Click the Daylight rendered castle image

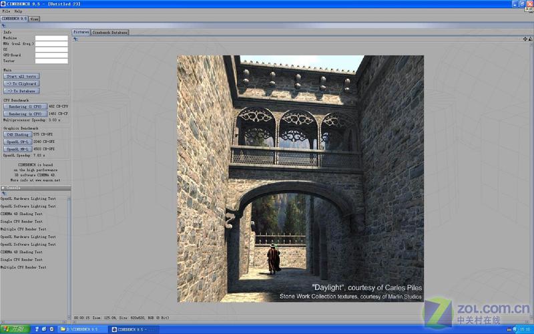point(300,179)
